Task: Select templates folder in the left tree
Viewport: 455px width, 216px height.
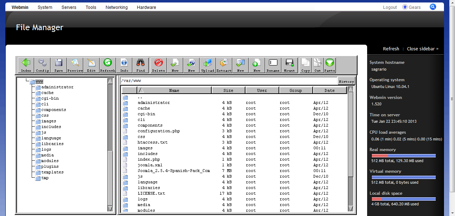Action: point(52,172)
